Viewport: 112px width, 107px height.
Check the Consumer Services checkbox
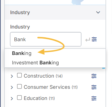(x=19, y=87)
